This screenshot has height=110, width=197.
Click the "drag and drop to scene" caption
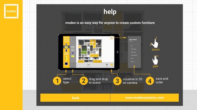coord(98,81)
